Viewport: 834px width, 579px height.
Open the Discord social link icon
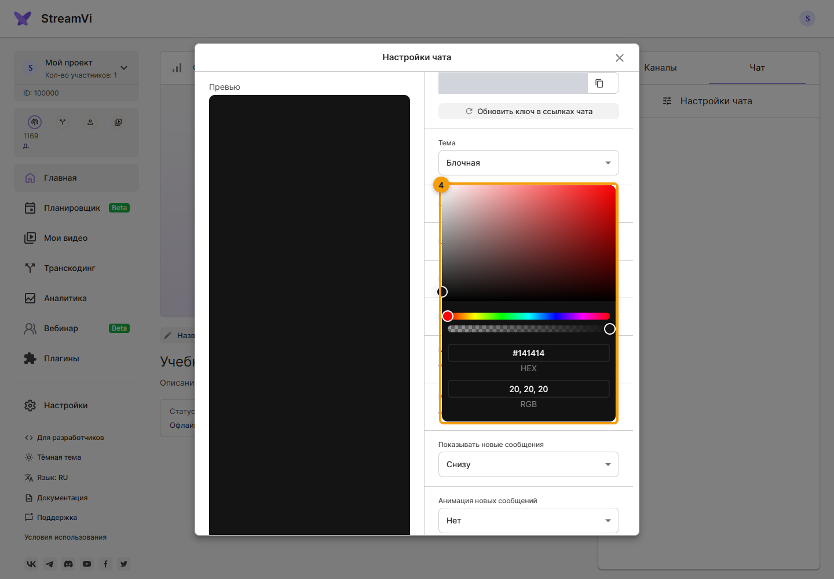tap(68, 564)
